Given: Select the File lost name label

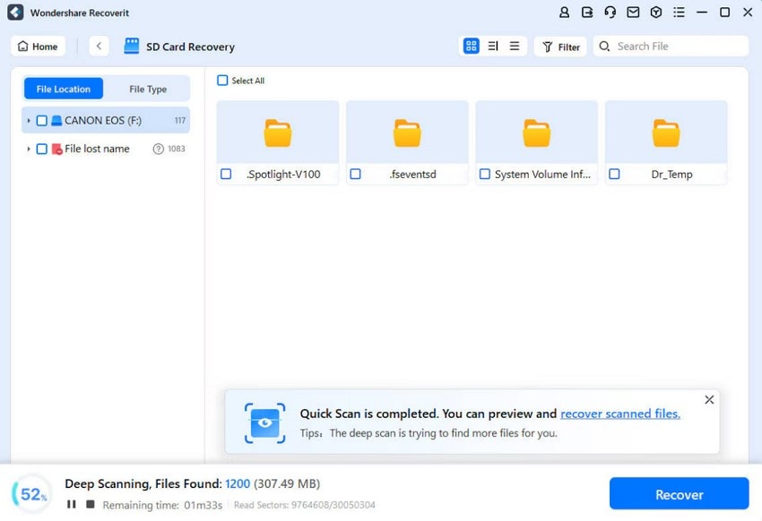Looking at the screenshot, I should [x=97, y=149].
